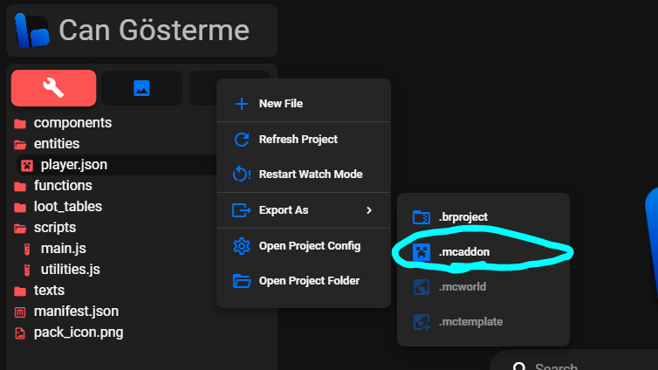The image size is (658, 370).
Task: Choose the .mctemplate export option
Action: point(470,321)
